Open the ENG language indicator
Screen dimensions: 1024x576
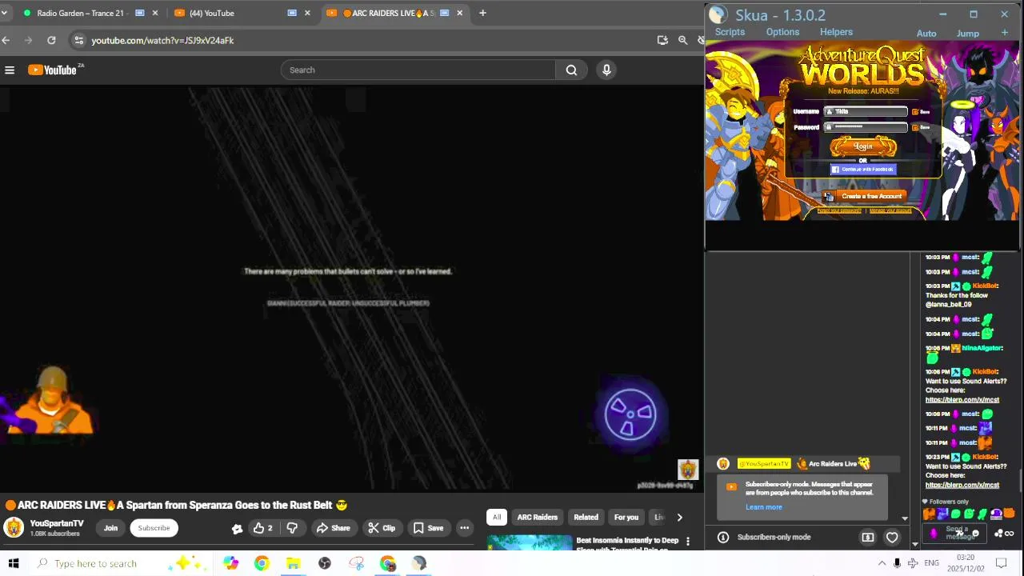point(931,563)
